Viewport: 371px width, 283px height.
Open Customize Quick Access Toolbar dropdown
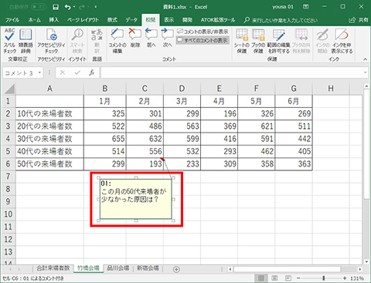click(x=96, y=7)
